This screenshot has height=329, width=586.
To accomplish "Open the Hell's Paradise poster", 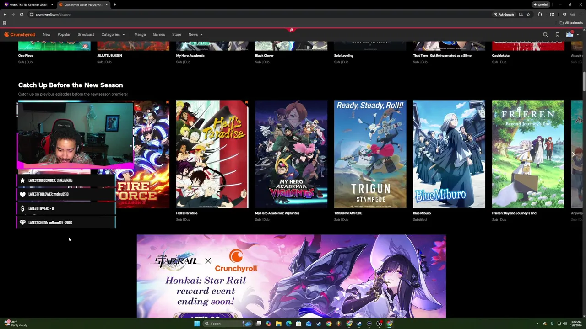I will [212, 154].
